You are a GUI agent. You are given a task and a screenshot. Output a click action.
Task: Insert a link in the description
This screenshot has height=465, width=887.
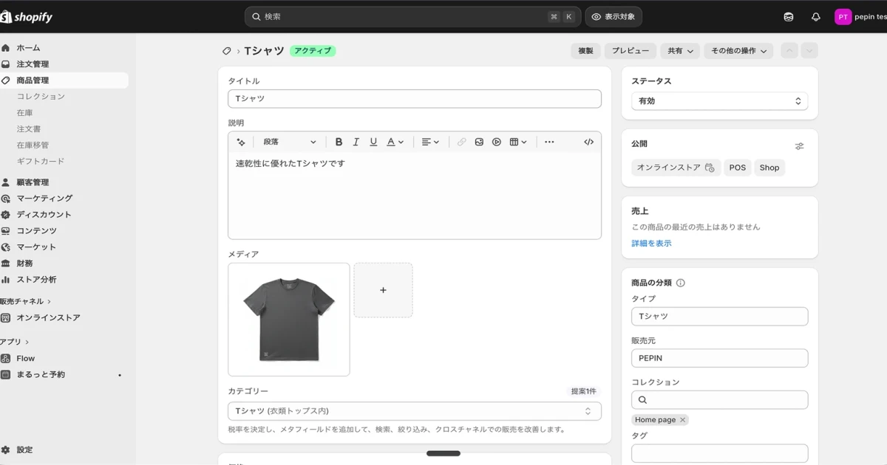pyautogui.click(x=461, y=142)
